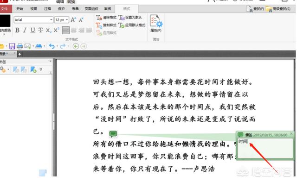Open the 属性(P) properties icon
Image resolution: width=297 pixels, height=182 pixels.
156,24
